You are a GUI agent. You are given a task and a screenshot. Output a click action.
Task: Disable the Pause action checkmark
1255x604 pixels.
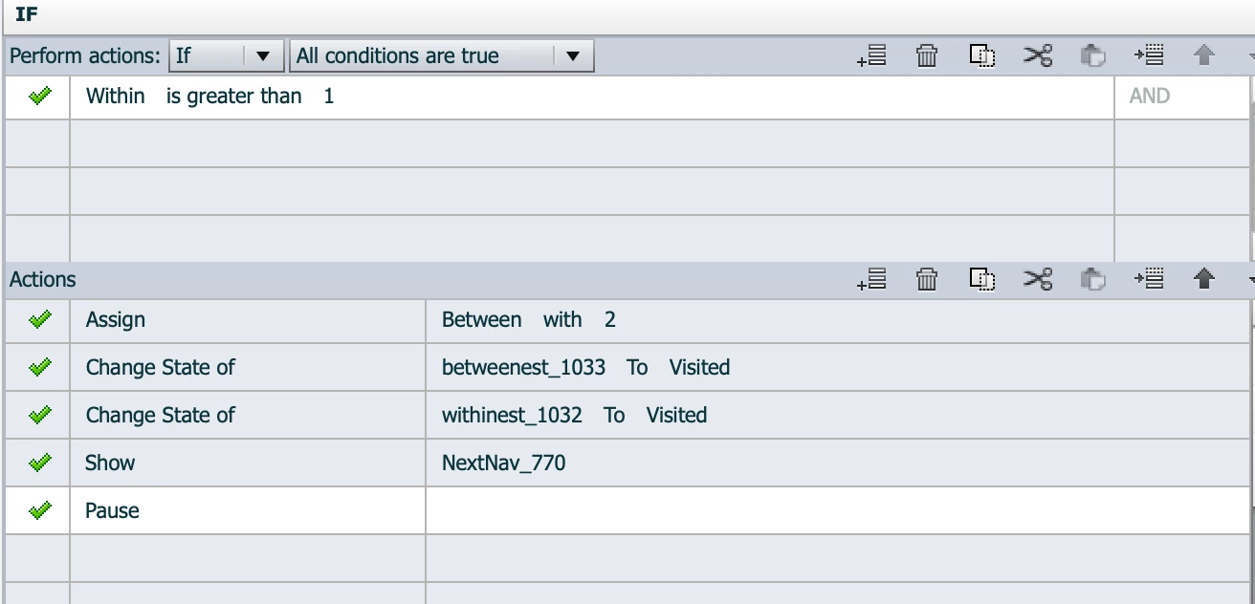(39, 511)
